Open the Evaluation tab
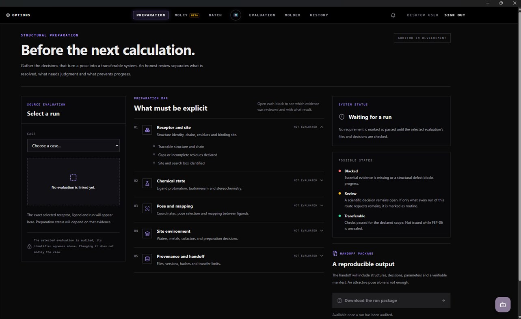This screenshot has width=521, height=319. tap(262, 15)
